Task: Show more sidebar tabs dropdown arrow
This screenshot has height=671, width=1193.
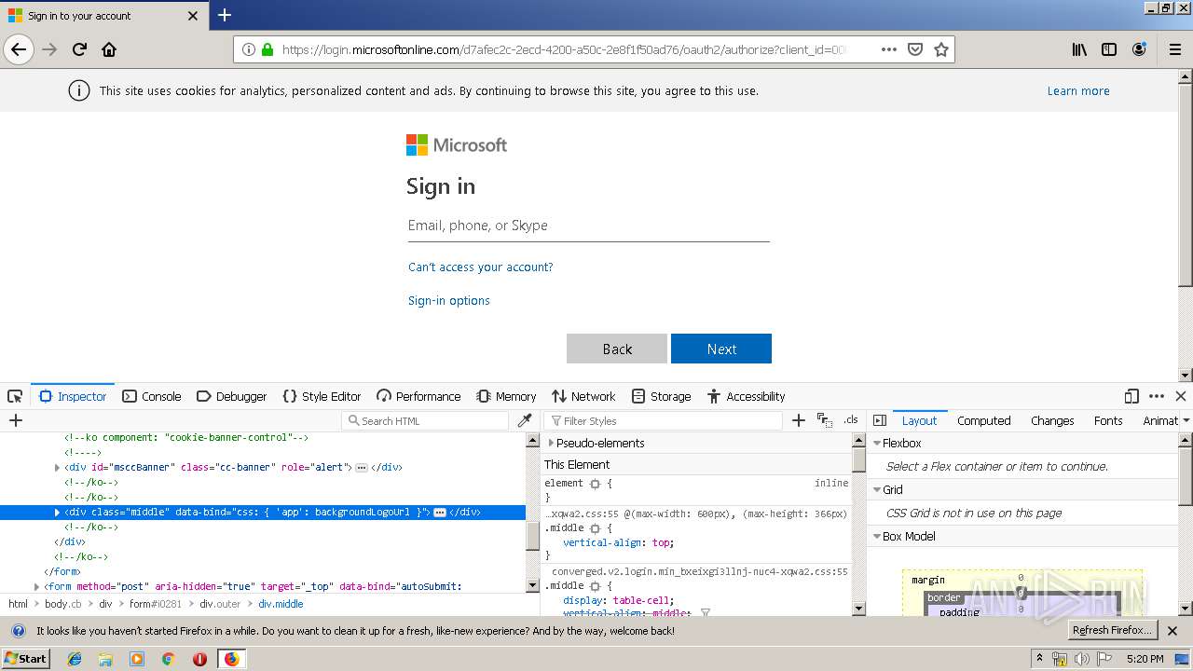Action: coord(1186,420)
